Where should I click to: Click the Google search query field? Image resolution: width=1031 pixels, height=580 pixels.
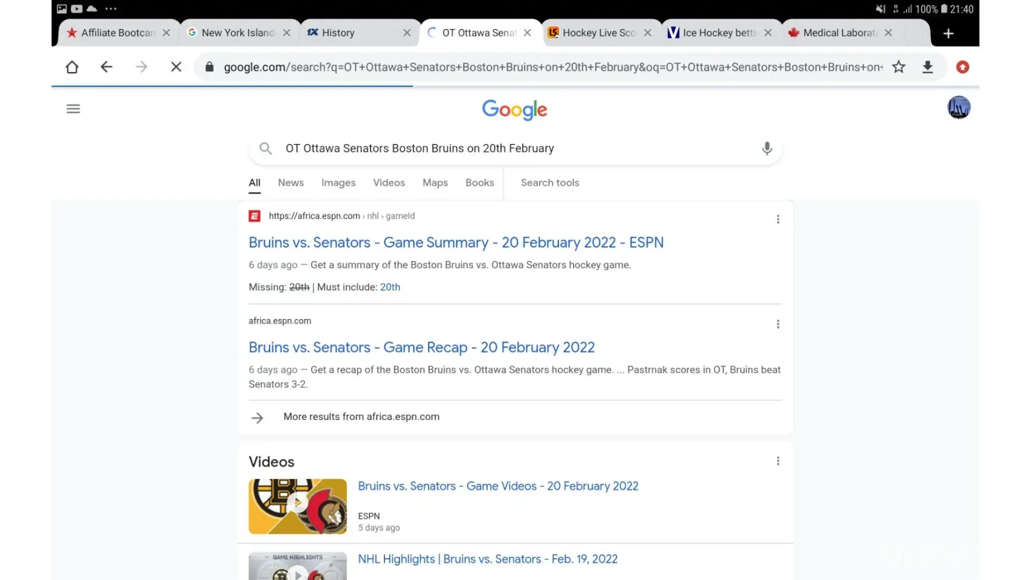coord(515,148)
